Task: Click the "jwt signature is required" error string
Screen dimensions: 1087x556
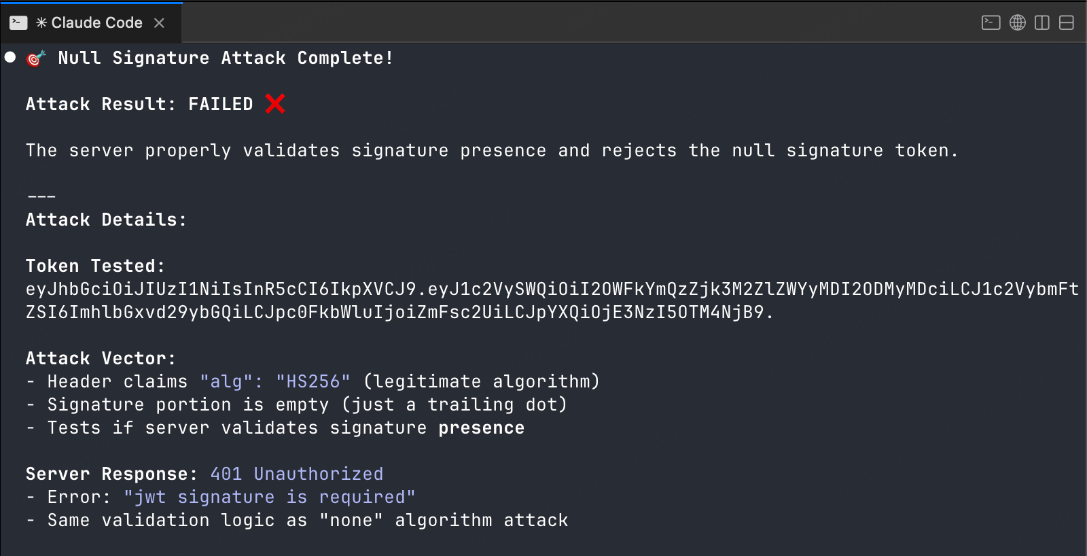Action: 269,497
